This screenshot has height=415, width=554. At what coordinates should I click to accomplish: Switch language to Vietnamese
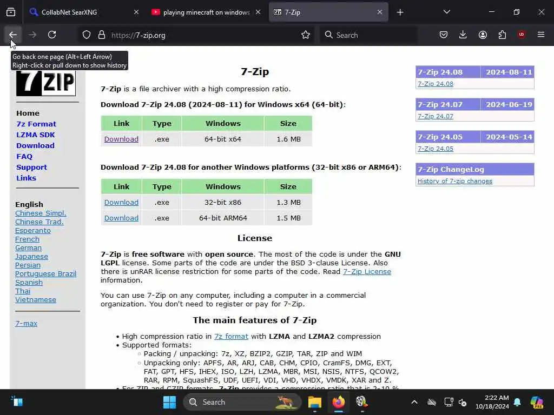(35, 299)
